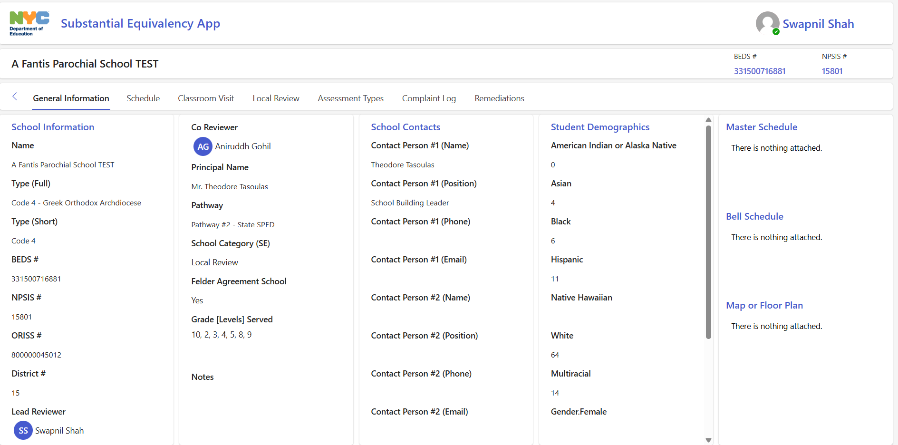Click the Master Schedule heading
Viewport: 898px width, 445px height.
(x=762, y=127)
